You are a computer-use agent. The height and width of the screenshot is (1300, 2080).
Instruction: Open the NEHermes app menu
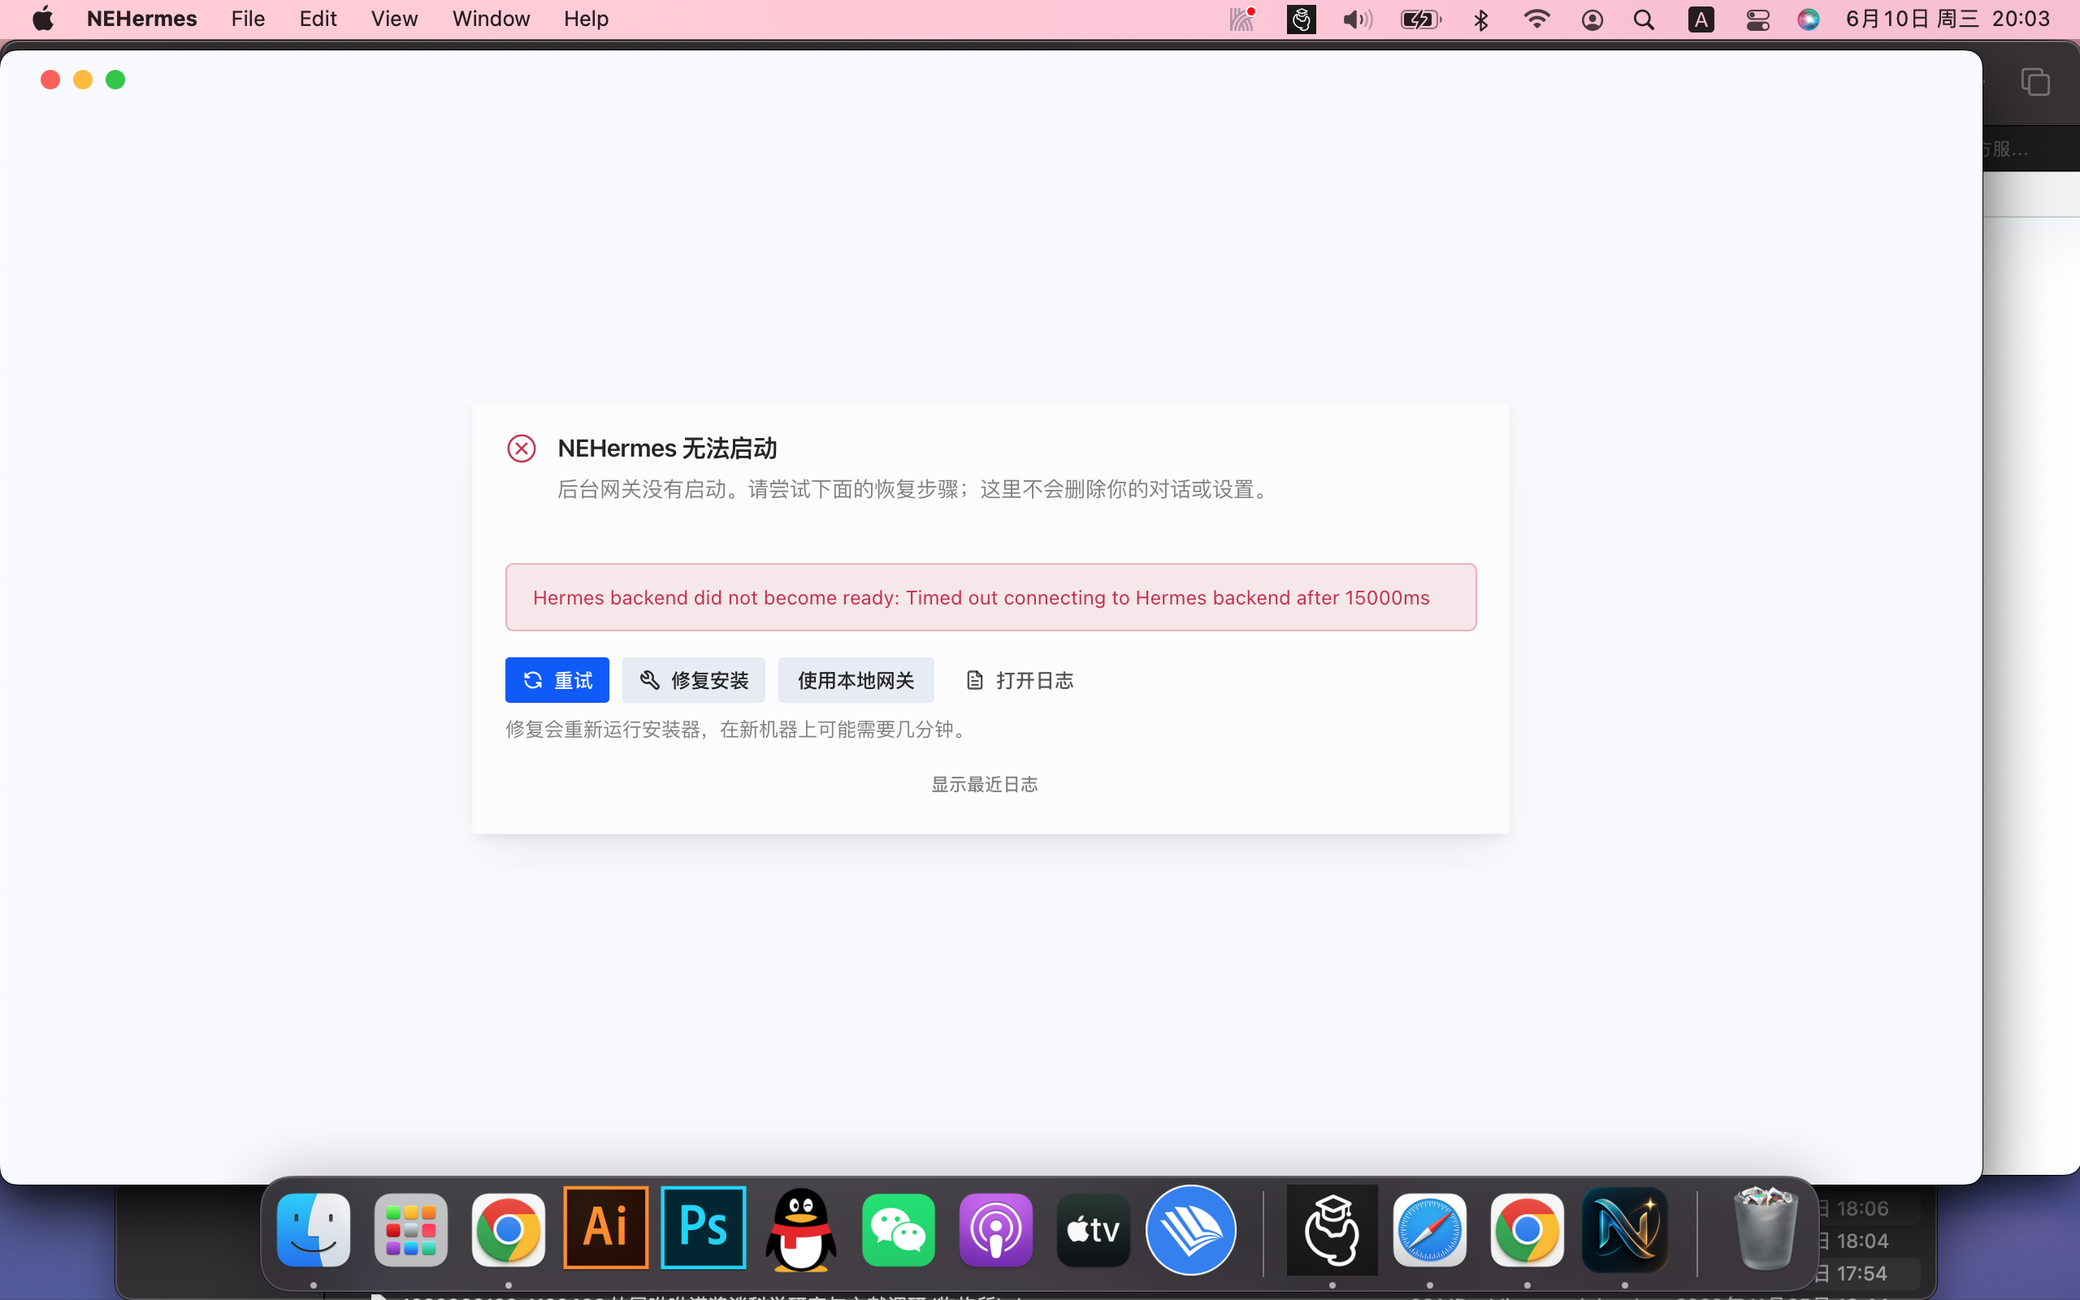pyautogui.click(x=142, y=19)
